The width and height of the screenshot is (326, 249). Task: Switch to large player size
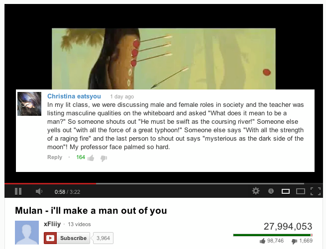point(301,191)
